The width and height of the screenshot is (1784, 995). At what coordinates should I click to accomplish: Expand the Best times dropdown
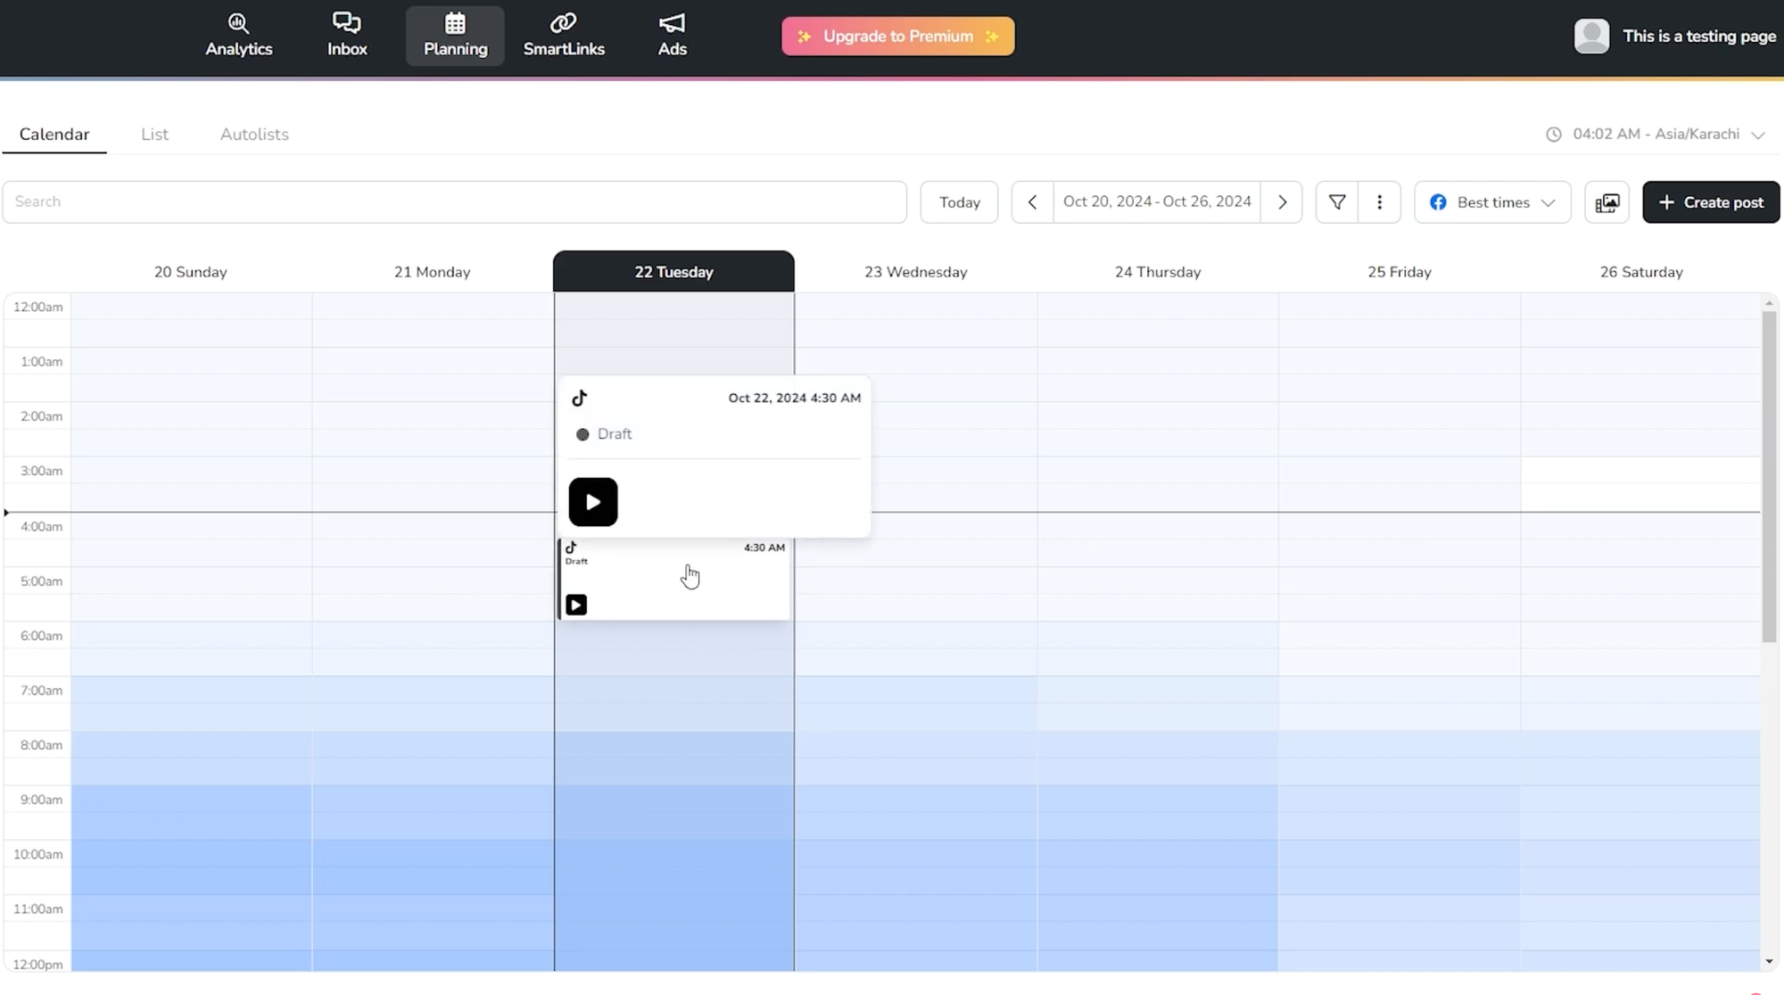point(1492,202)
